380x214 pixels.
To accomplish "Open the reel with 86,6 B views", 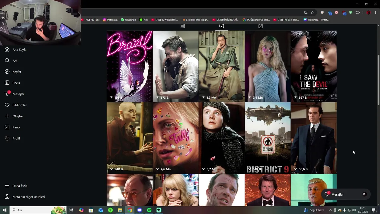I will click(x=313, y=138).
